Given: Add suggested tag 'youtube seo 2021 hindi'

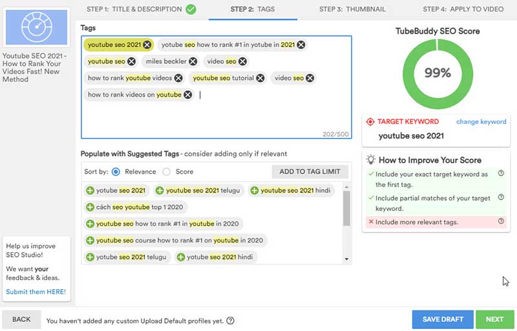Looking at the screenshot, I should [254, 190].
